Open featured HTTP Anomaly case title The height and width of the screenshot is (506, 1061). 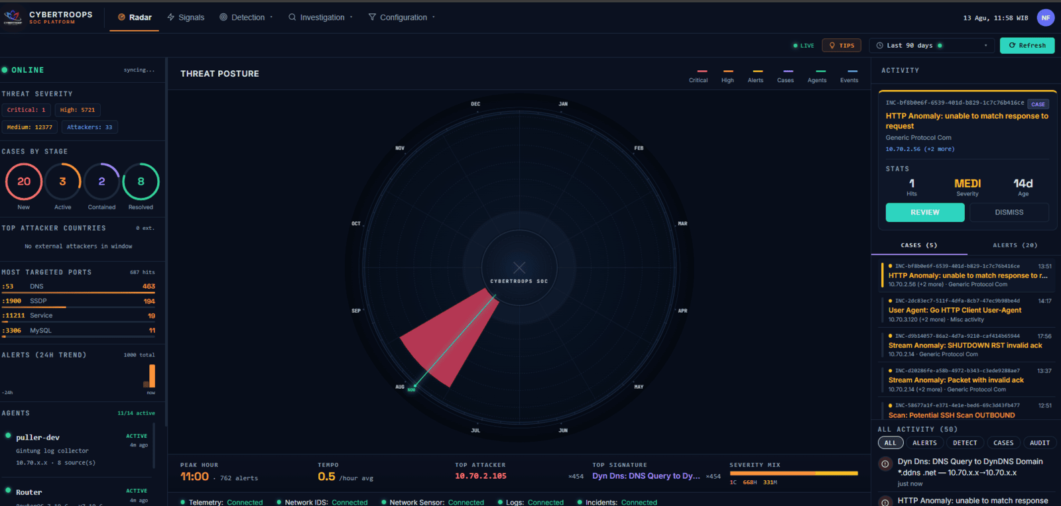pyautogui.click(x=967, y=121)
